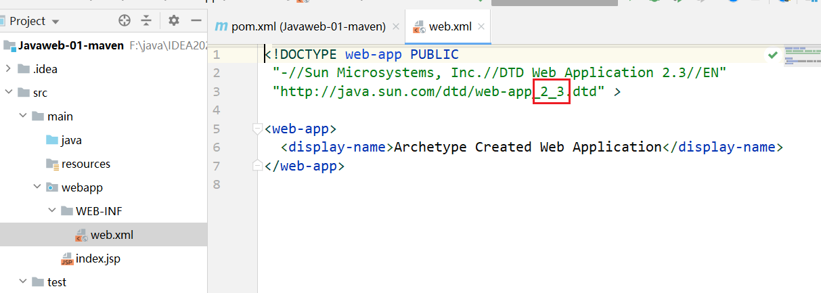Fold the web-app opening tag on line 5
The height and width of the screenshot is (293, 821).
point(257,129)
